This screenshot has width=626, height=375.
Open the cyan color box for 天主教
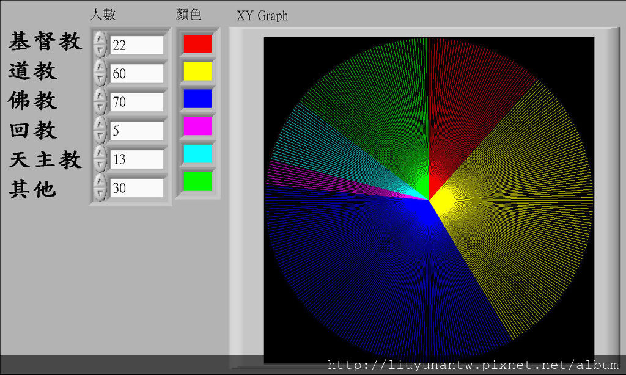pos(197,153)
